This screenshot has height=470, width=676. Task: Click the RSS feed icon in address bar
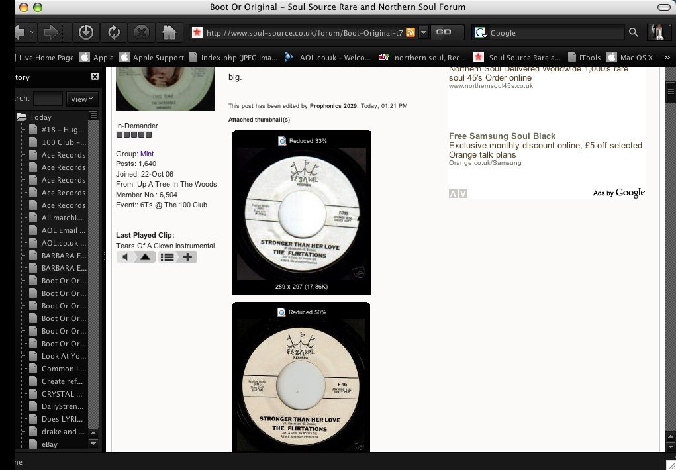click(x=410, y=33)
